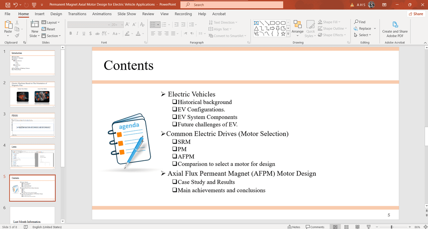The width and height of the screenshot is (428, 229).
Task: Toggle the Notes pane
Action: (294, 227)
